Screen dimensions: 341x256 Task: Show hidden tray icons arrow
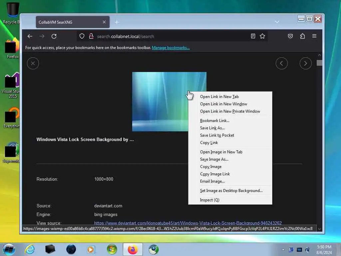point(283,250)
